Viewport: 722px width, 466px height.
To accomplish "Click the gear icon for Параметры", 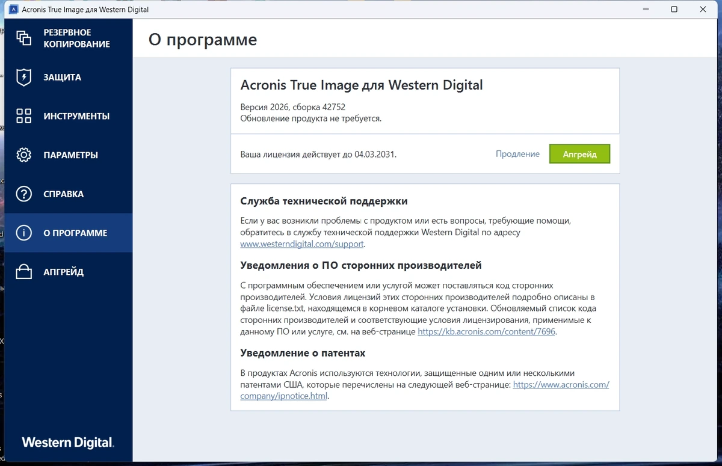I will click(23, 155).
